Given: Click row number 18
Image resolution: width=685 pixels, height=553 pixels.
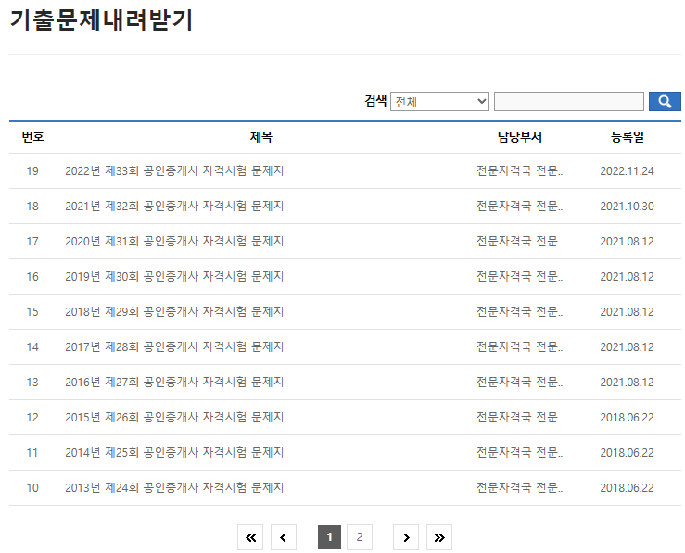Looking at the screenshot, I should [x=32, y=206].
